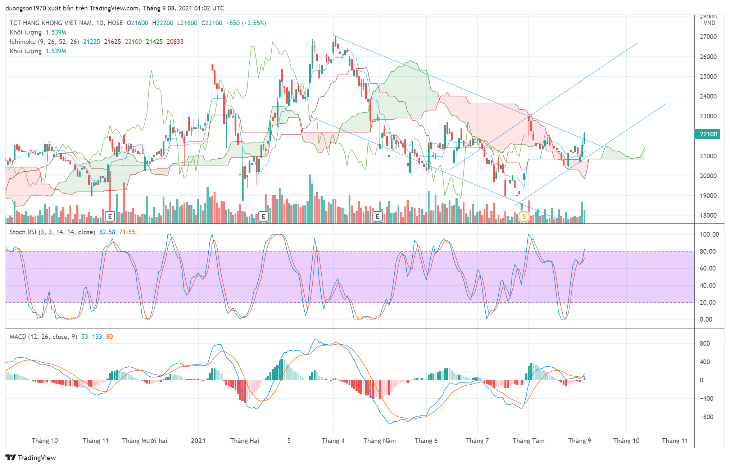This screenshot has width=730, height=467.
Task: Click the Tháng 11 label at the axis end
Action: pyautogui.click(x=675, y=441)
